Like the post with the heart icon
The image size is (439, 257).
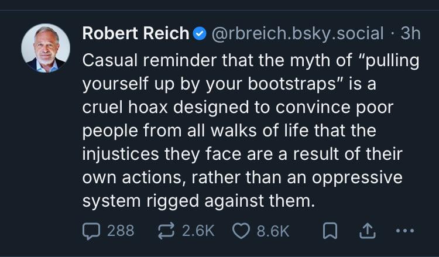tap(242, 230)
